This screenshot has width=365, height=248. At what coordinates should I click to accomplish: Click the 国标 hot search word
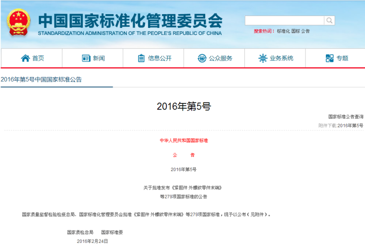pos(295,31)
